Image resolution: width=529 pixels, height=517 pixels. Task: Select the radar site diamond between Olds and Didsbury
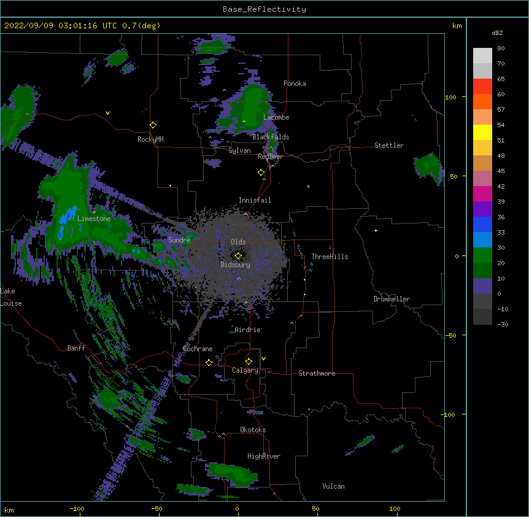point(238,256)
